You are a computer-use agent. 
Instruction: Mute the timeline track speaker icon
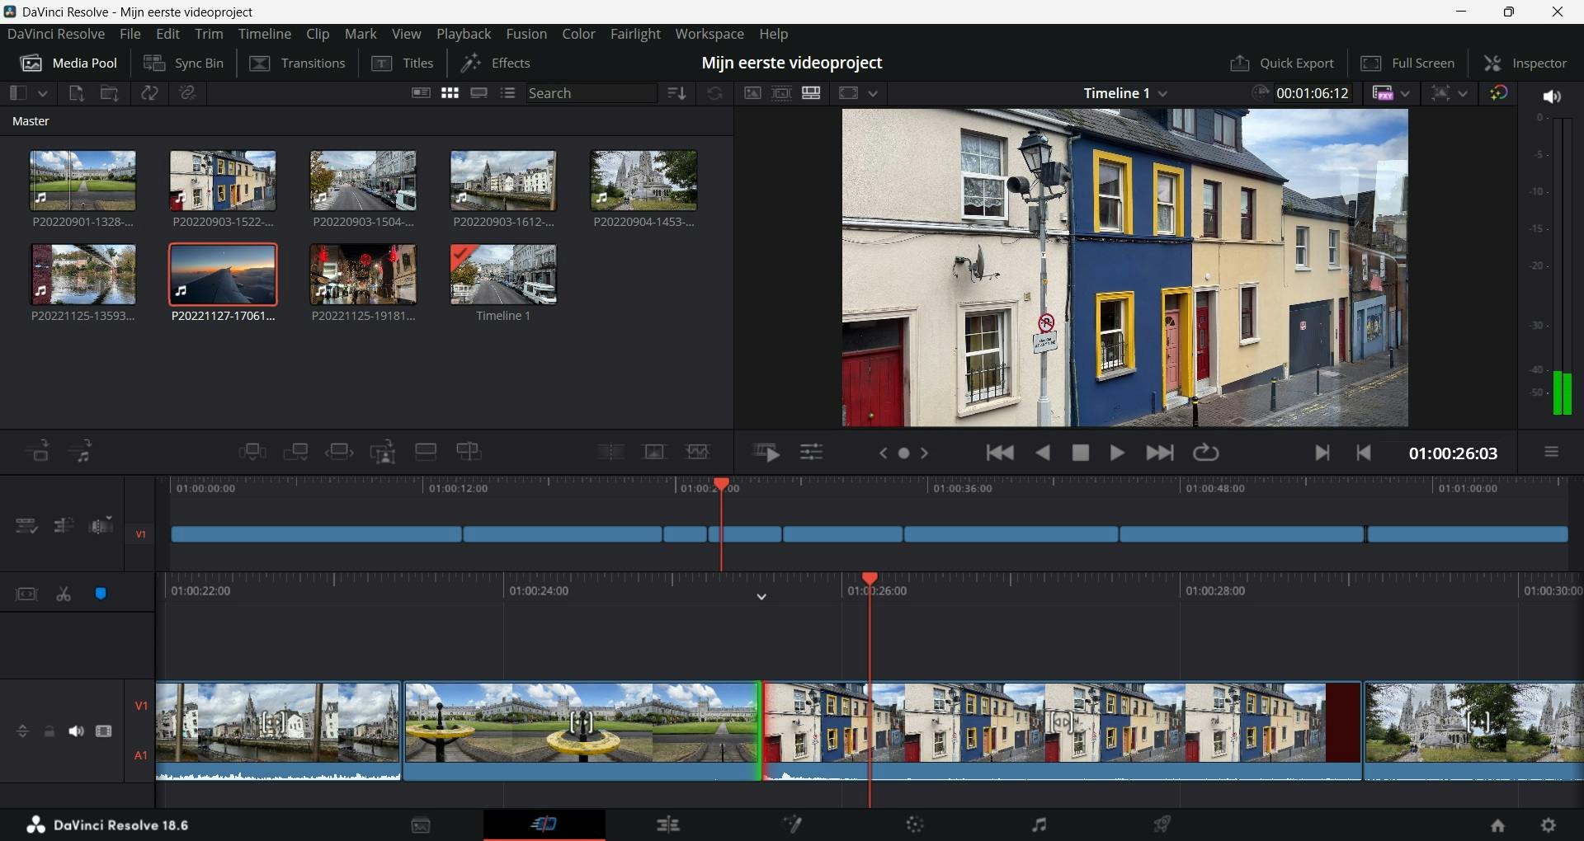click(x=76, y=731)
